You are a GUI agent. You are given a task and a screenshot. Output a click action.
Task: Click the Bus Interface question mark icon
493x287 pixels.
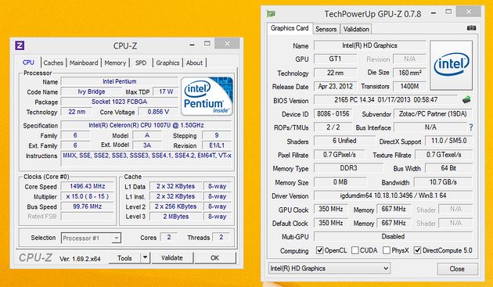pos(470,127)
